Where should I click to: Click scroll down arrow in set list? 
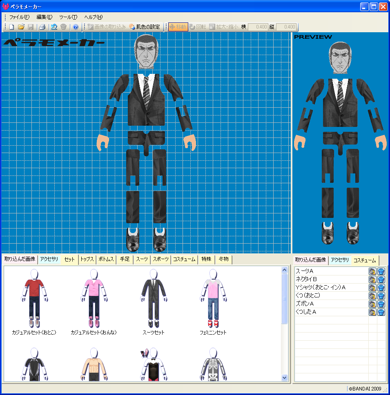[284, 377]
